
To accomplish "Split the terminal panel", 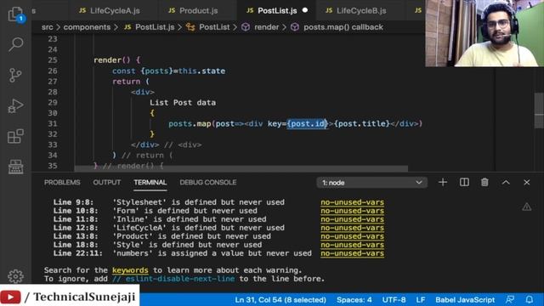I will click(x=464, y=182).
